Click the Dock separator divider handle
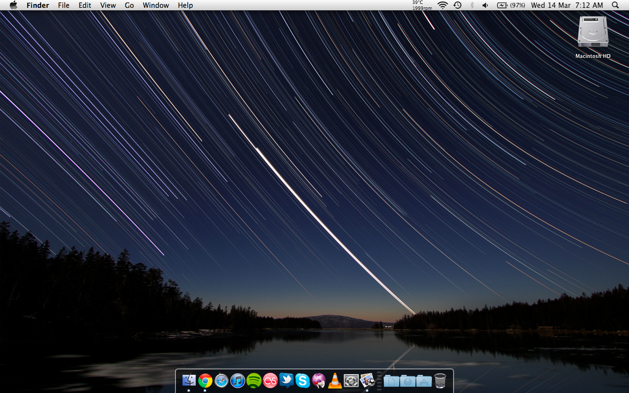Screen dimensions: 629x393 point(379,381)
